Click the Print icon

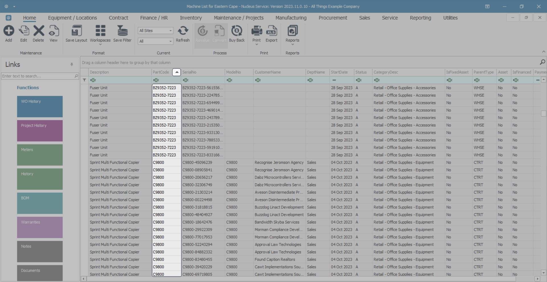tap(257, 31)
